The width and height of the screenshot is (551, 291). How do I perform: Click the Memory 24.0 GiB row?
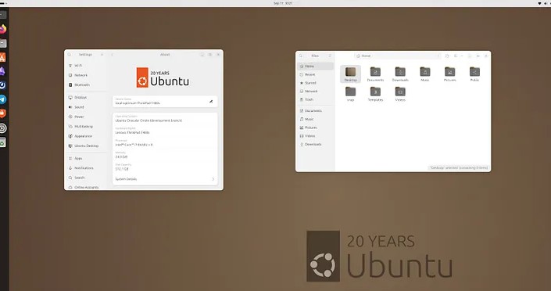tap(165, 155)
